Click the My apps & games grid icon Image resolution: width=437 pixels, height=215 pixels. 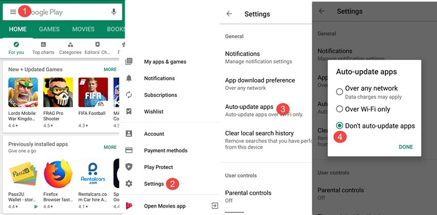point(129,61)
